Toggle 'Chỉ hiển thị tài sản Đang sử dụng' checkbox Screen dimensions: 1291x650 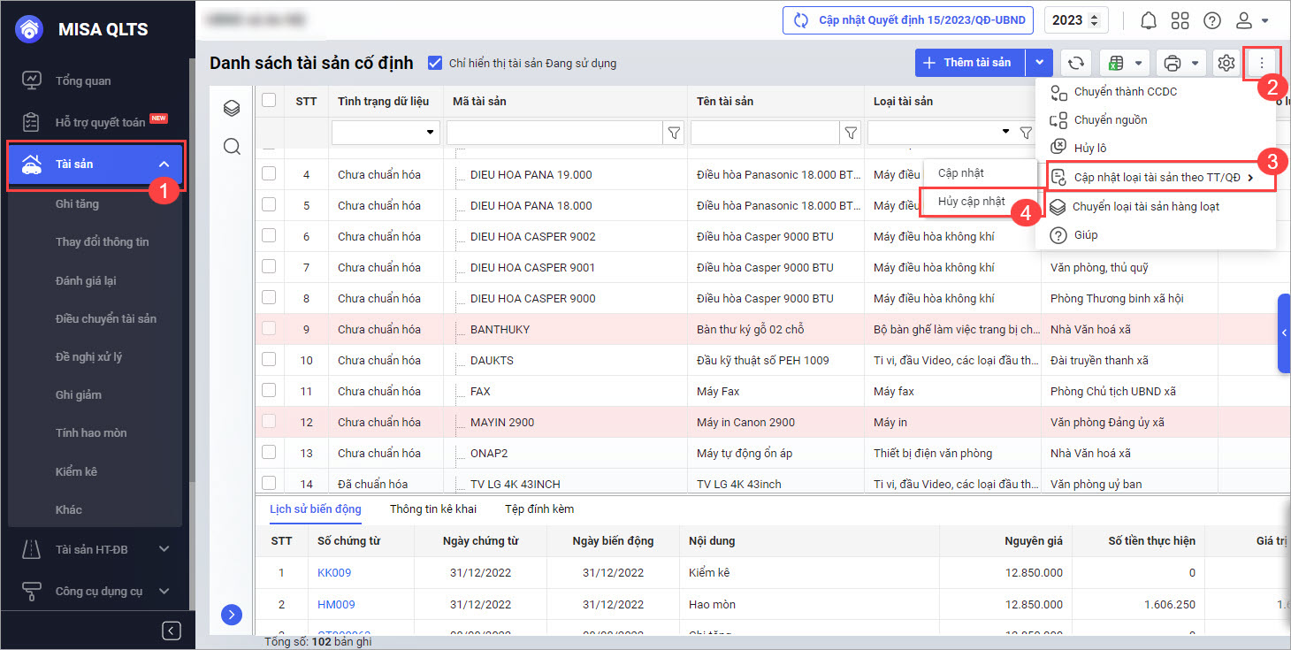pos(434,63)
